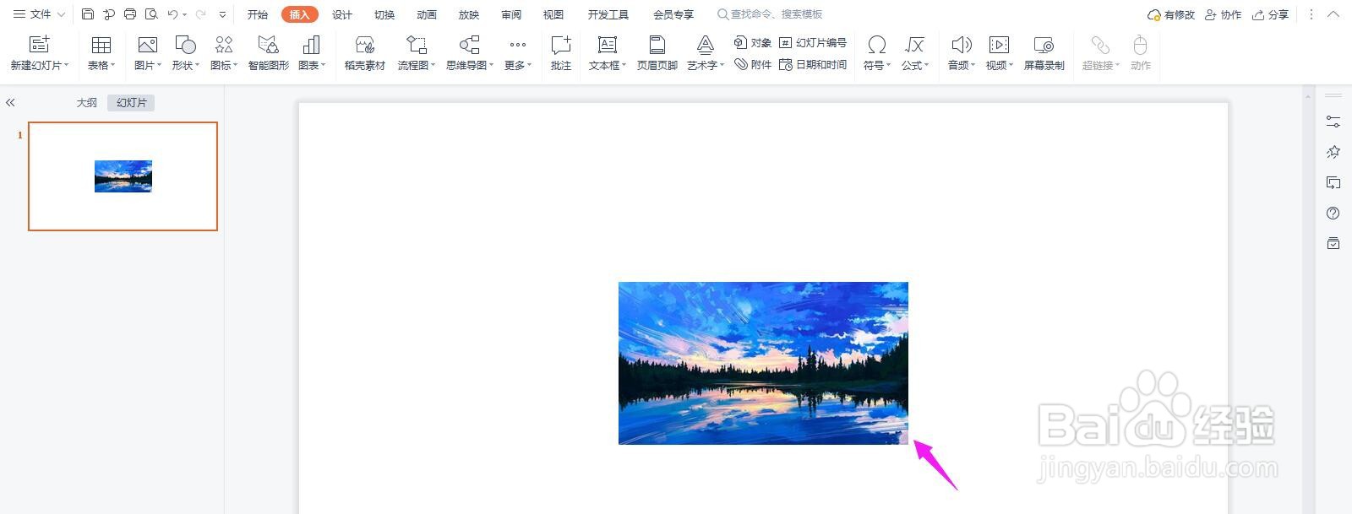Start 屏幕录制 (Screen Recording)
Viewport: 1352px width, 514px height.
[x=1044, y=52]
